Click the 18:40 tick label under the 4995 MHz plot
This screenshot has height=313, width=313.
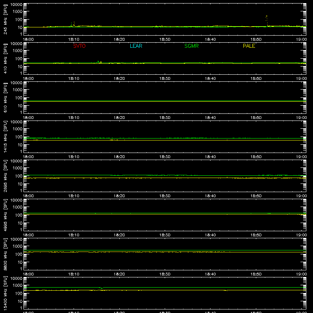210,235
